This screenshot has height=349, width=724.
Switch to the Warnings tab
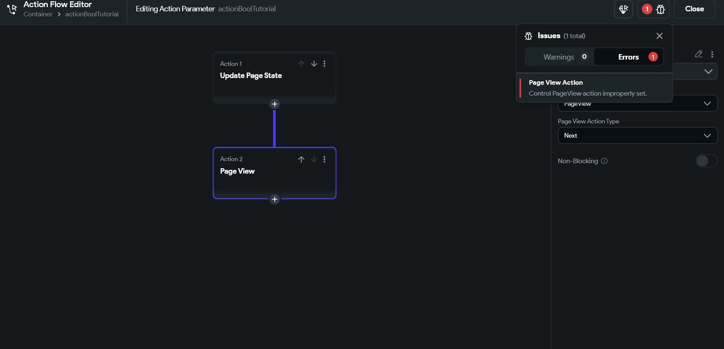[x=559, y=57]
